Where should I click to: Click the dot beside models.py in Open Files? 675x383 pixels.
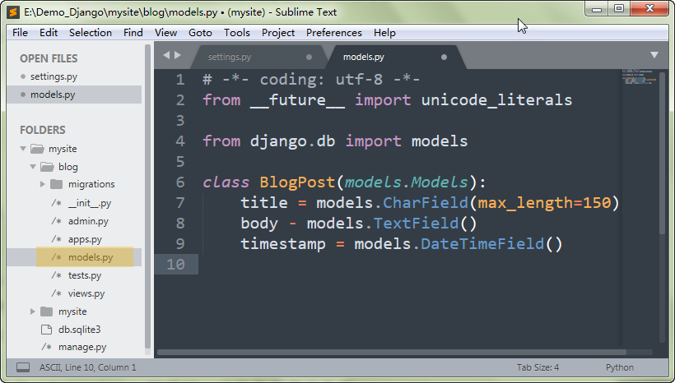pos(23,95)
